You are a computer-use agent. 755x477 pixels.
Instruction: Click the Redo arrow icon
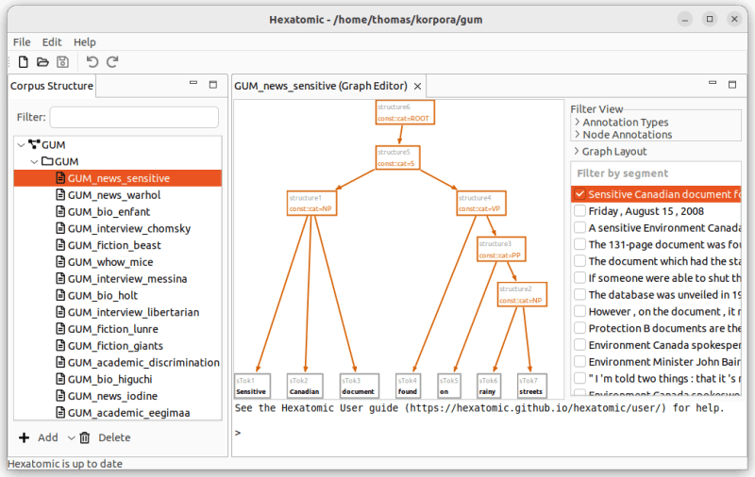(112, 62)
